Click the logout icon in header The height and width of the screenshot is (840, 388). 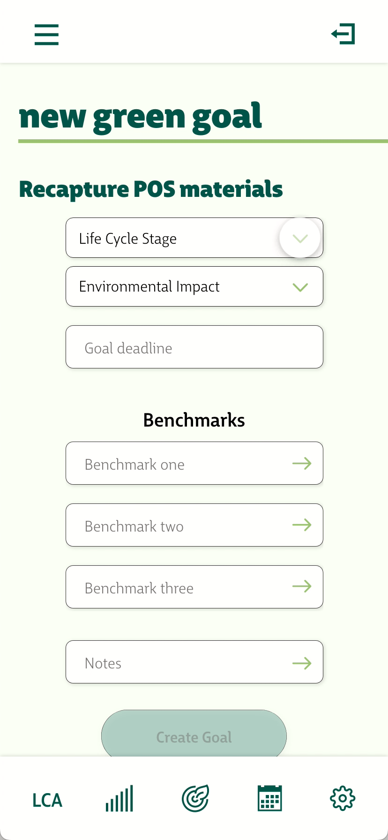tap(343, 34)
